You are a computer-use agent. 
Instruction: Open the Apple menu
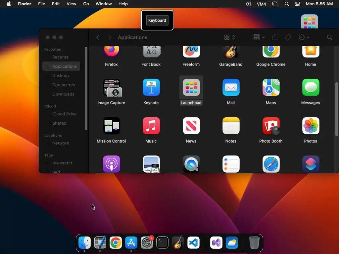pos(9,4)
